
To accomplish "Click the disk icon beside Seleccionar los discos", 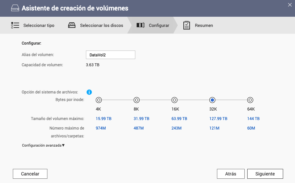I will pos(72,25).
